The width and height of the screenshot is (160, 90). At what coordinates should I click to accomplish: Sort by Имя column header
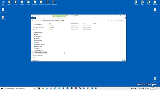point(50,23)
